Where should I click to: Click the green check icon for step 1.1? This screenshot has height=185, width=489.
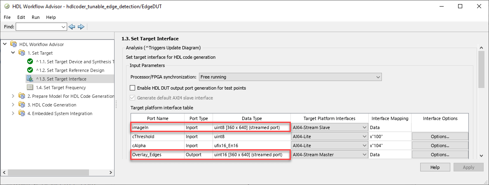pyautogui.click(x=30, y=62)
